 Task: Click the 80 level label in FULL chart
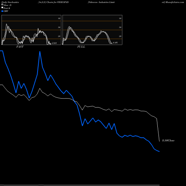[120, 18]
